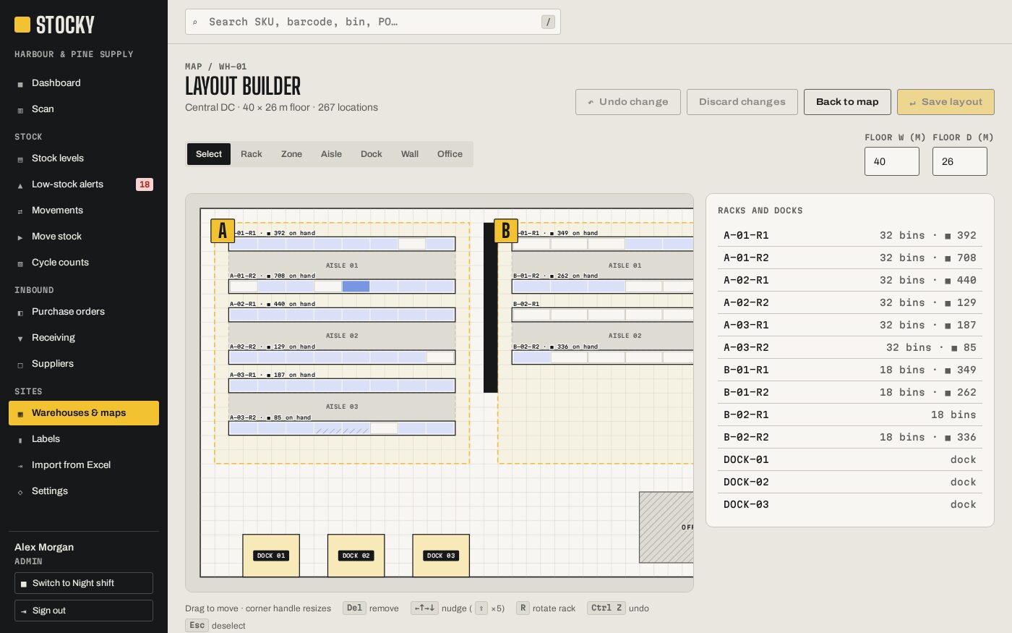
Task: Open Purchase orders
Action: pyautogui.click(x=84, y=312)
